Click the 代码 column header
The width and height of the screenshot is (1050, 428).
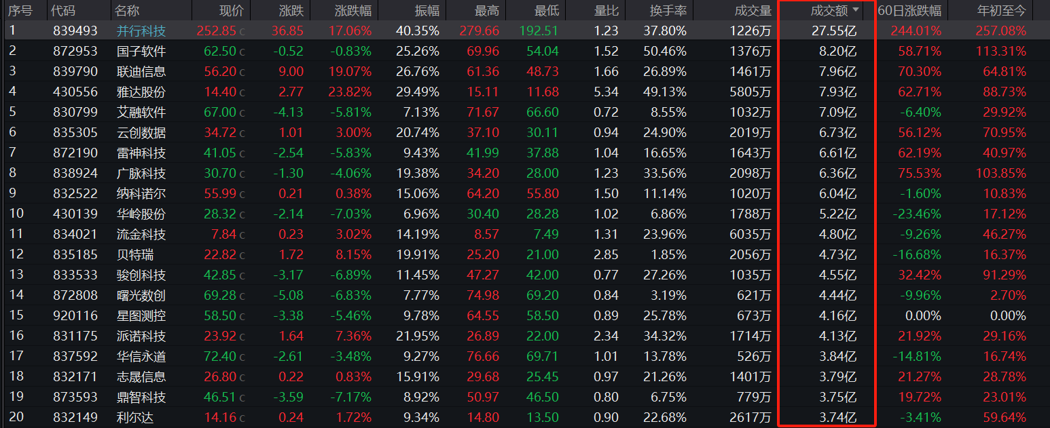(x=63, y=10)
